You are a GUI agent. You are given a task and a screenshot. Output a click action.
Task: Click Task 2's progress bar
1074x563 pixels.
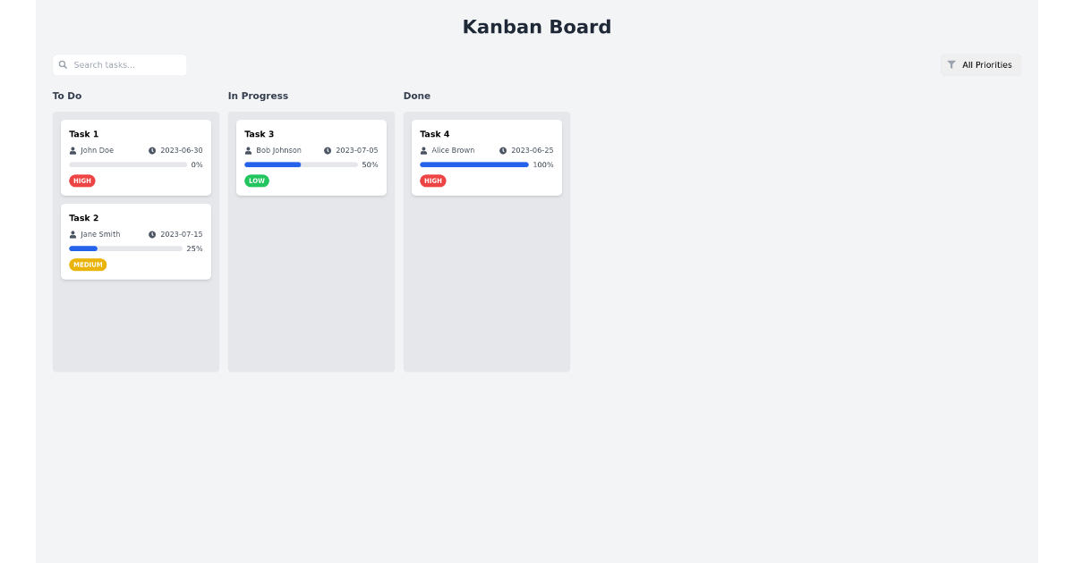coord(125,248)
